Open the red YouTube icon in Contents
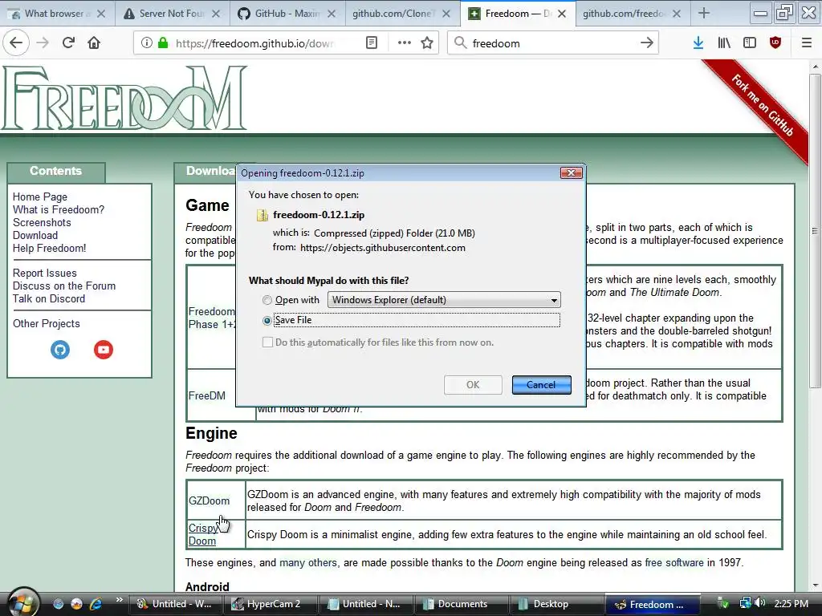 click(104, 350)
